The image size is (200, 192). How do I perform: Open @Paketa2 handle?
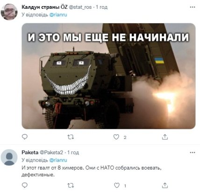51,152
